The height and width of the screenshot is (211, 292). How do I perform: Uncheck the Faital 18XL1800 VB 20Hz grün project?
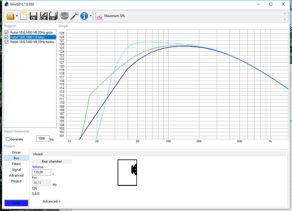pos(7,32)
